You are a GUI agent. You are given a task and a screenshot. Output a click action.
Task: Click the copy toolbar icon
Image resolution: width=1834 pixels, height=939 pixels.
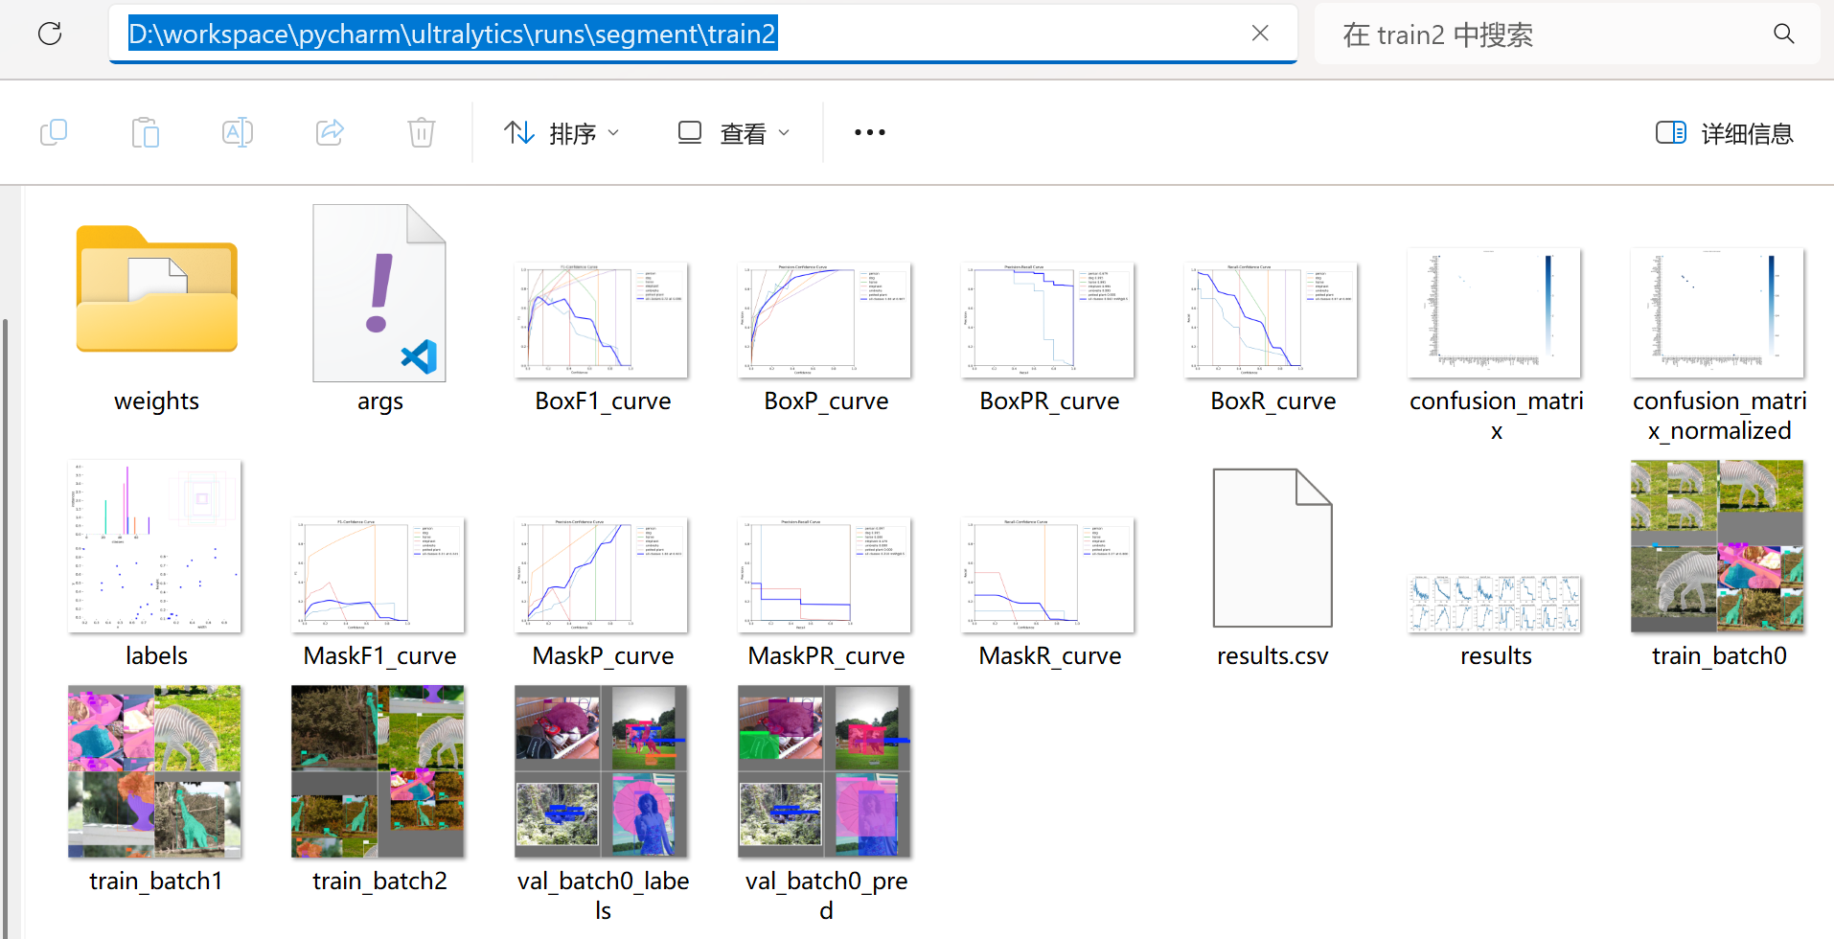pos(54,132)
